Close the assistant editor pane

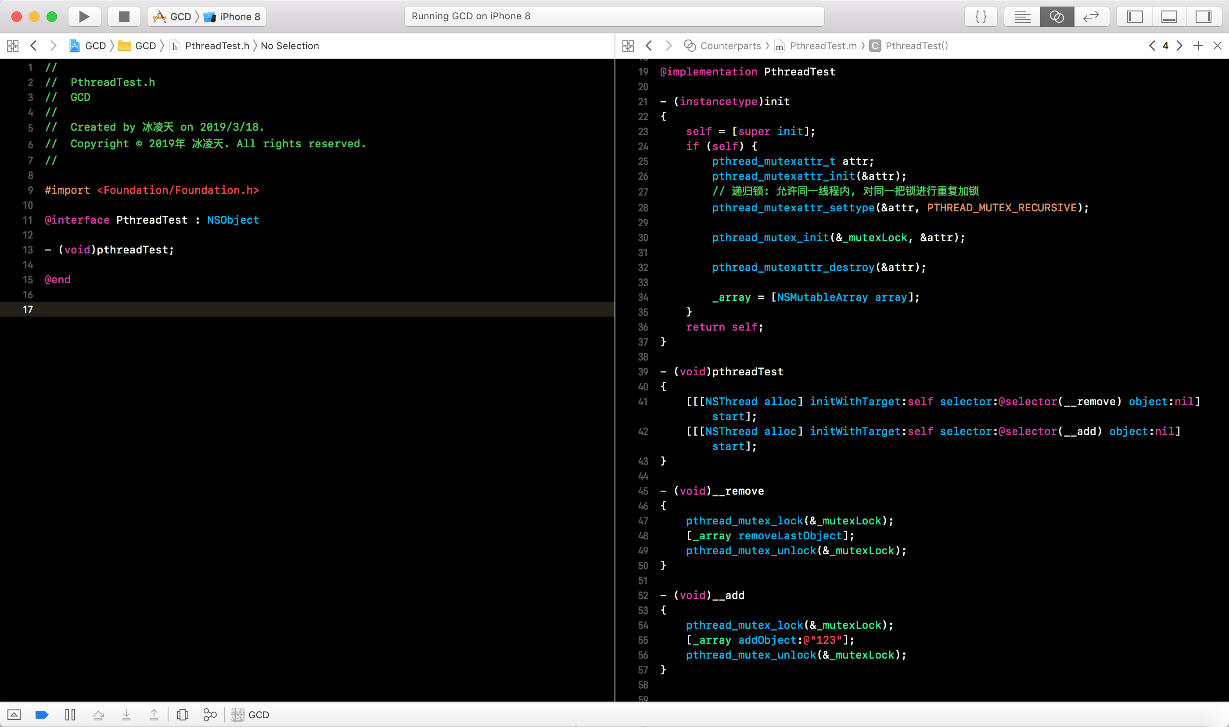pyautogui.click(x=1217, y=46)
